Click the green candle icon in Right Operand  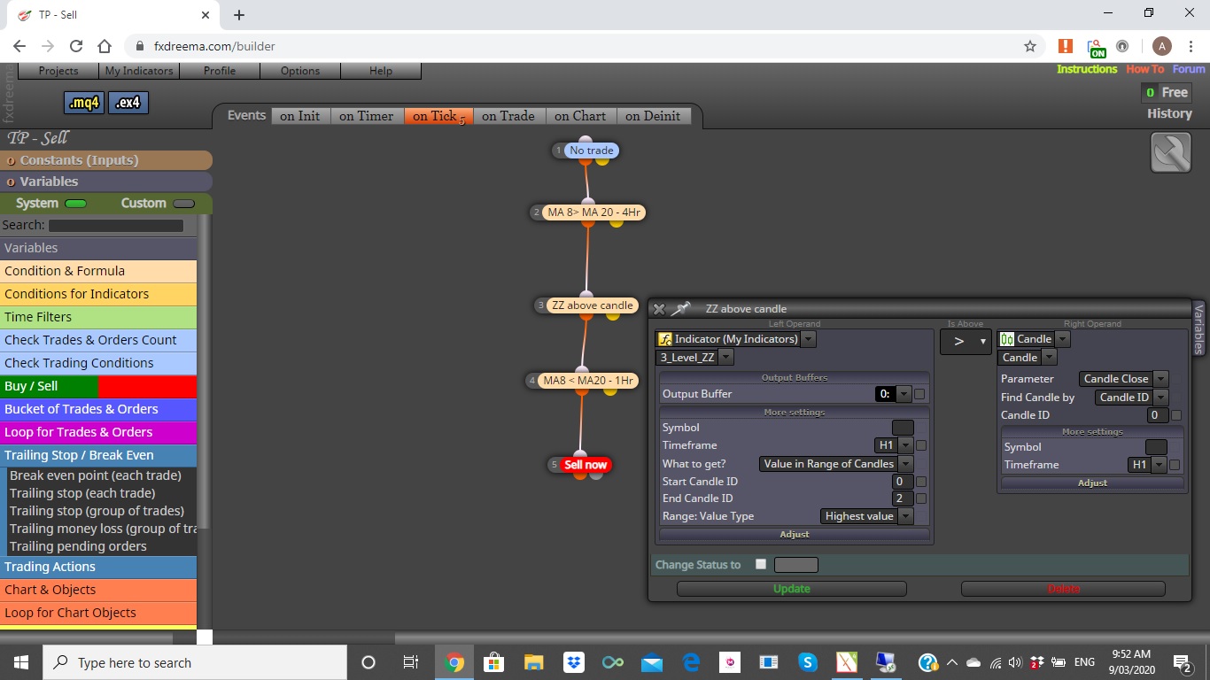tap(1006, 339)
